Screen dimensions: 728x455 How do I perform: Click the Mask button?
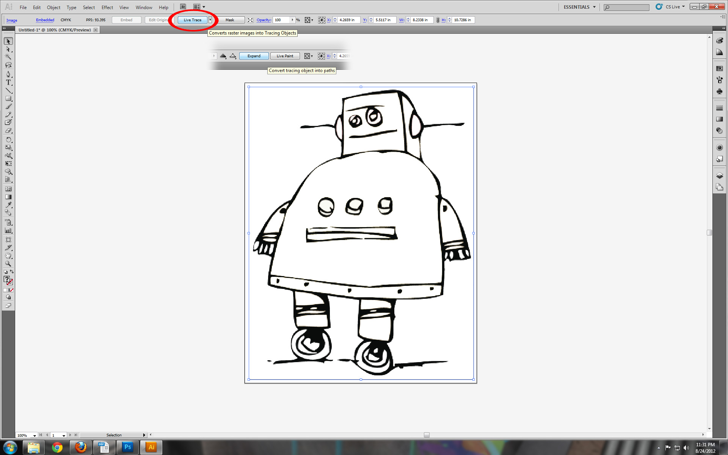[x=230, y=20]
